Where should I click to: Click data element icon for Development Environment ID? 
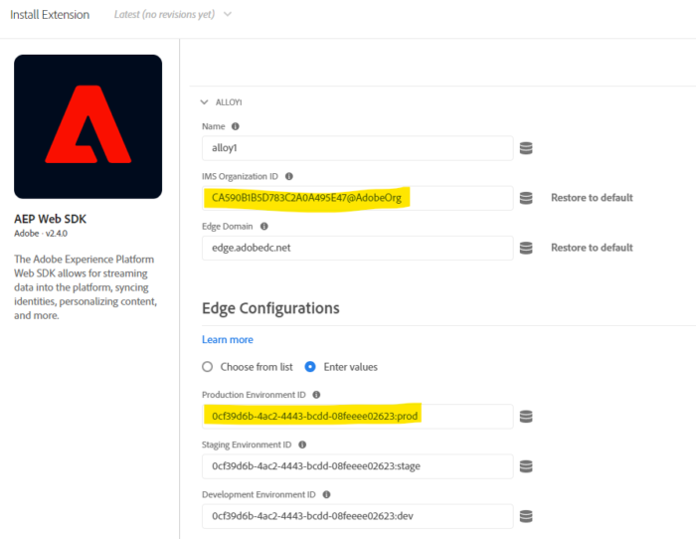tap(526, 516)
